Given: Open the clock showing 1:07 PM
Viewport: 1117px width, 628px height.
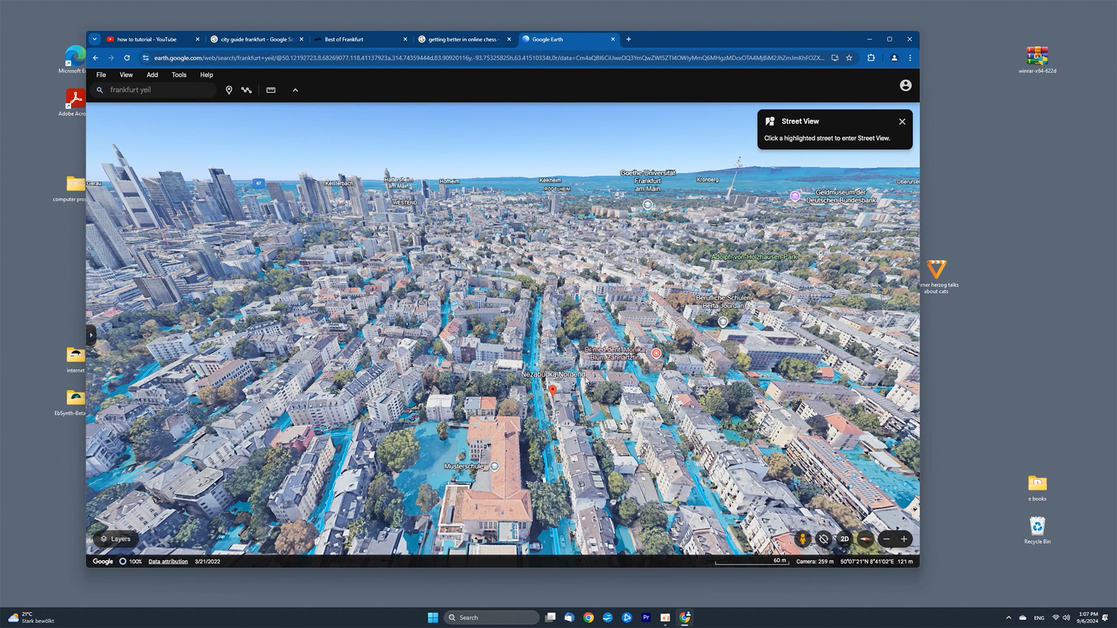Looking at the screenshot, I should coord(1087,617).
